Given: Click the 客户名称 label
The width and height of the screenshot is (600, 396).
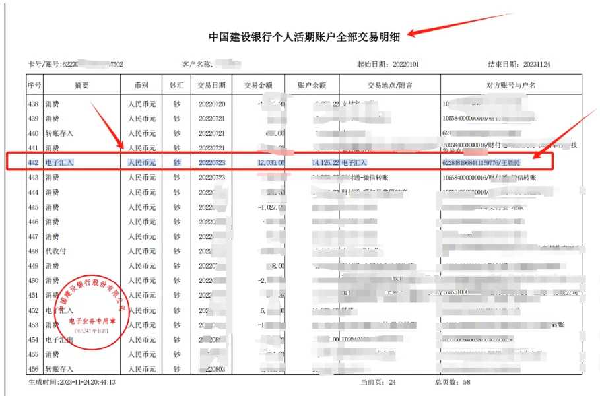Looking at the screenshot, I should point(197,64).
